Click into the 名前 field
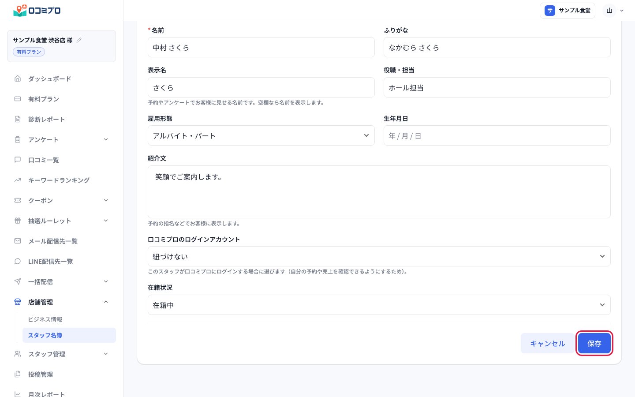635x397 pixels. coord(261,47)
